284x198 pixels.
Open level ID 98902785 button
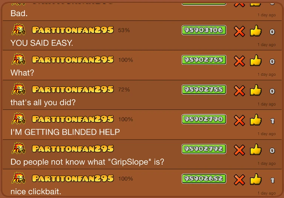tap(204, 59)
